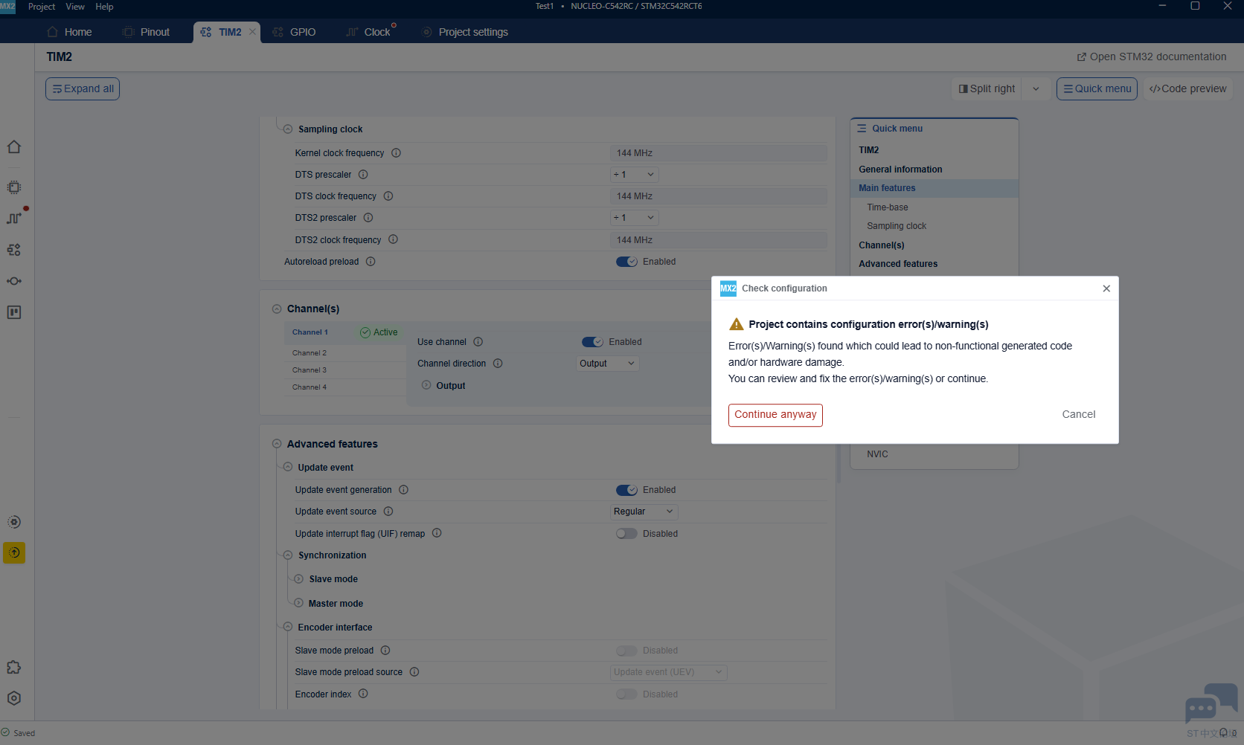Click Continue anyway button
This screenshot has height=745, width=1244.
775,415
